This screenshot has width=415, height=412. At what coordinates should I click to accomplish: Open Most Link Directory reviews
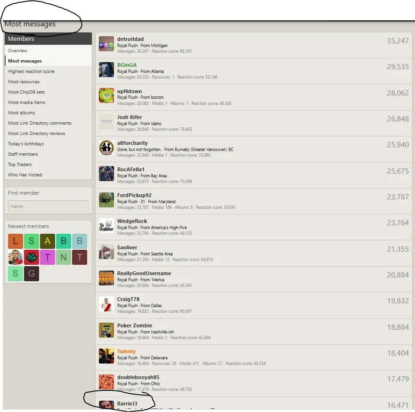tap(37, 133)
